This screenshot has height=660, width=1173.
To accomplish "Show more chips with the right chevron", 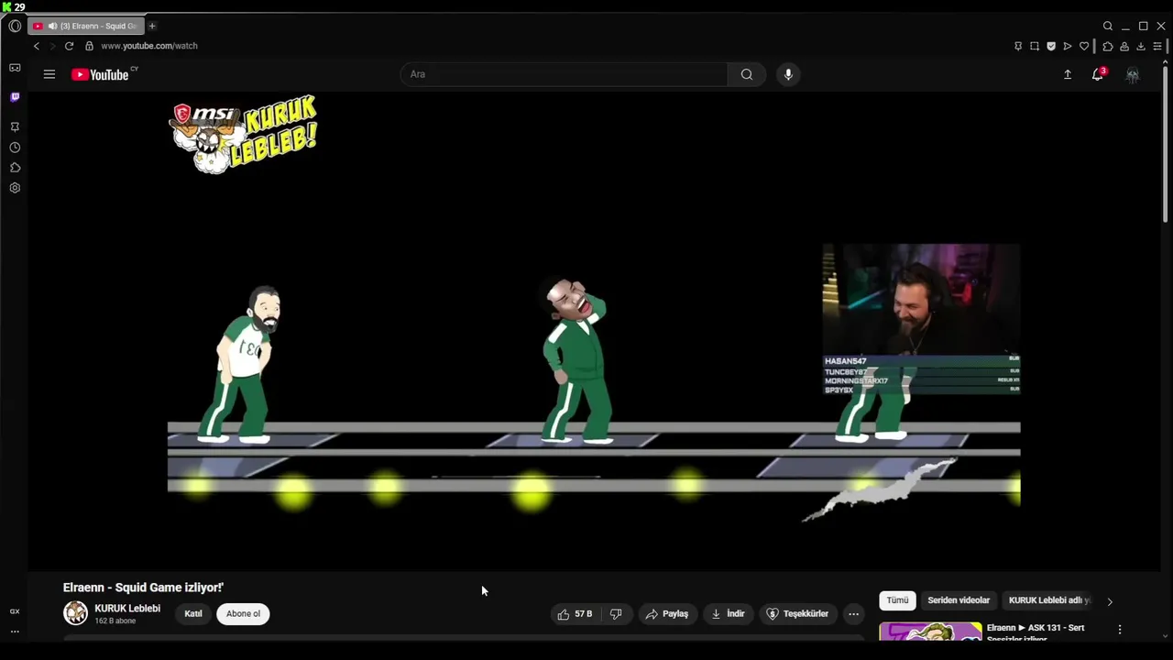I will click(1110, 601).
